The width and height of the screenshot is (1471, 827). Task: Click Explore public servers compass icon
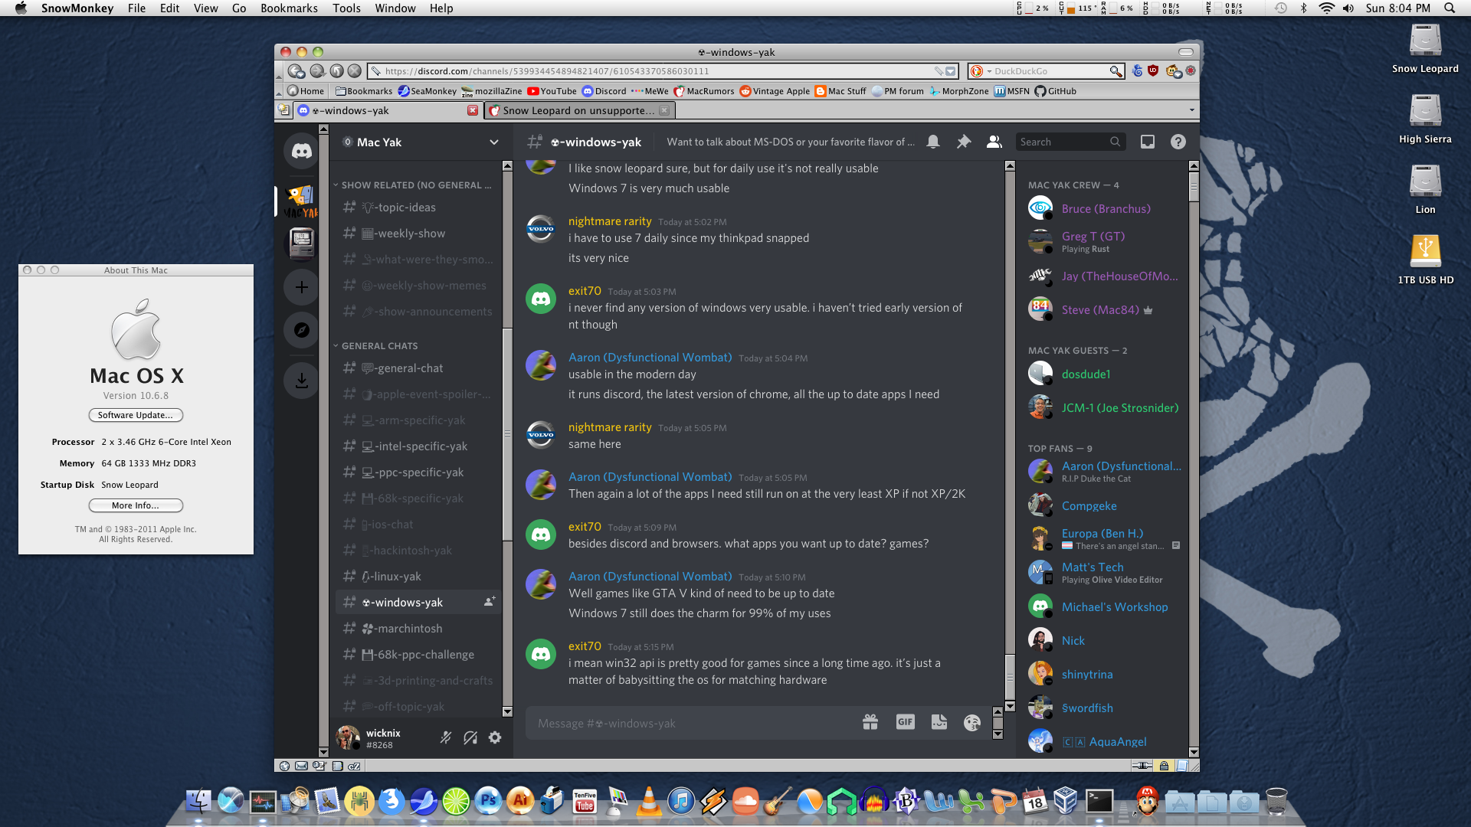[301, 330]
